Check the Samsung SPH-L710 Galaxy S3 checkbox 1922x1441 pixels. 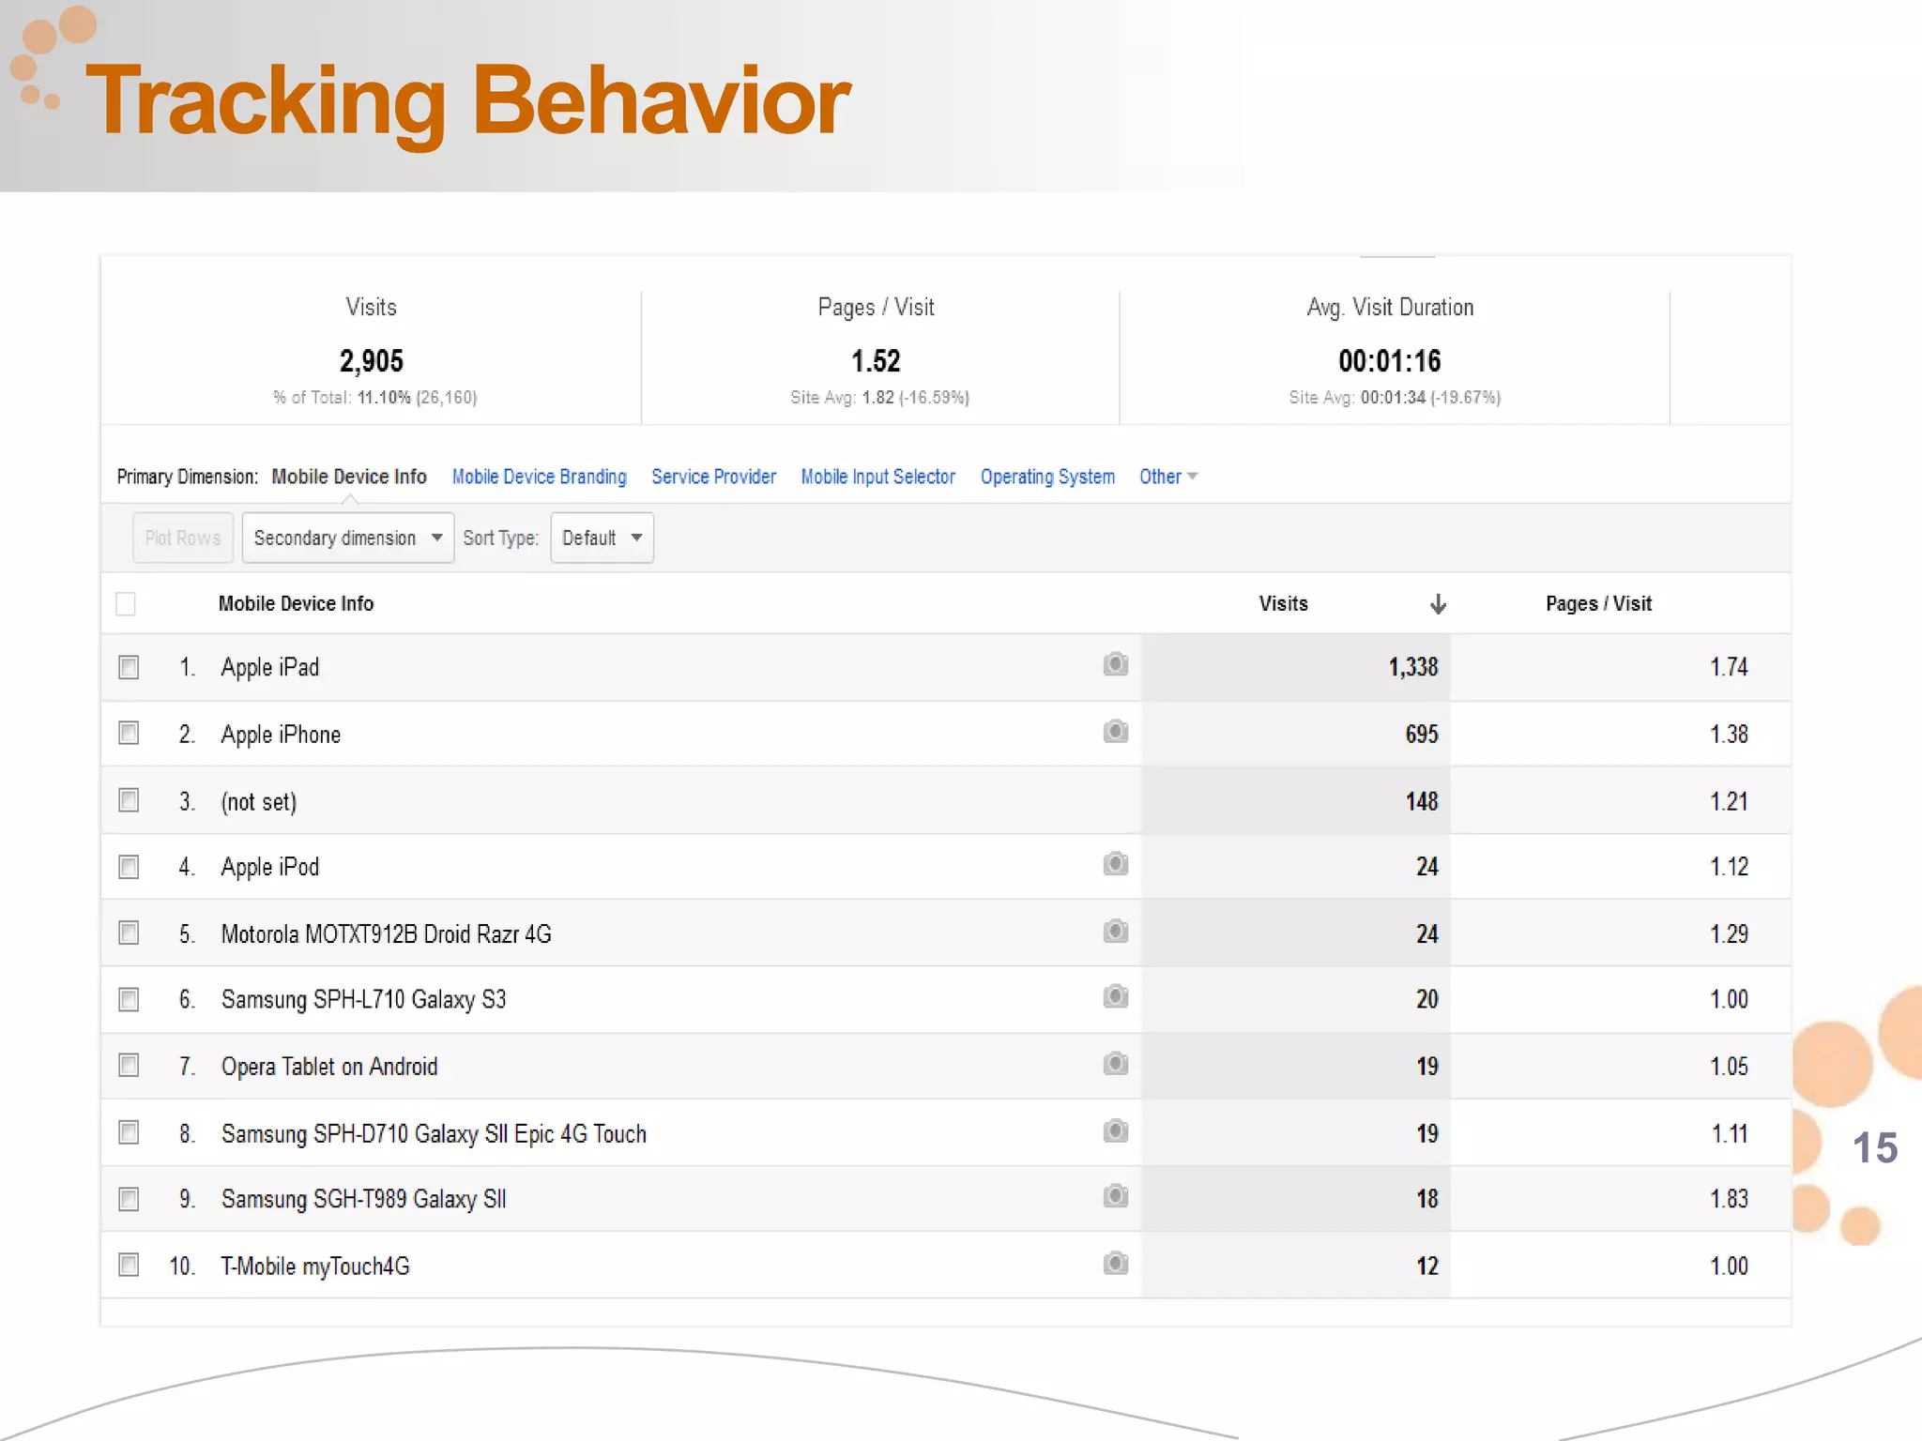click(x=129, y=1000)
